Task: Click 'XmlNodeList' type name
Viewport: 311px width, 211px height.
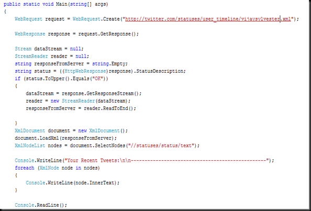Action: (x=30, y=146)
